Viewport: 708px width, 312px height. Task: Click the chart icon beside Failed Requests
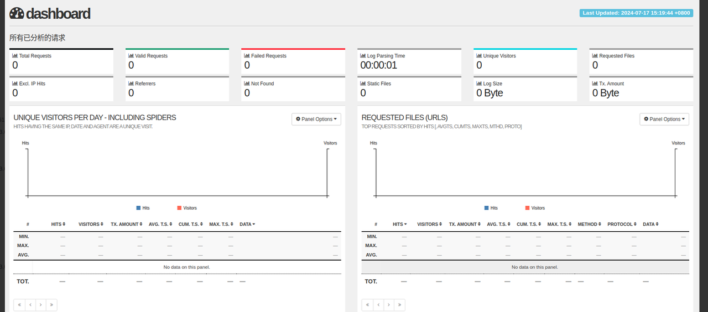[x=247, y=56]
